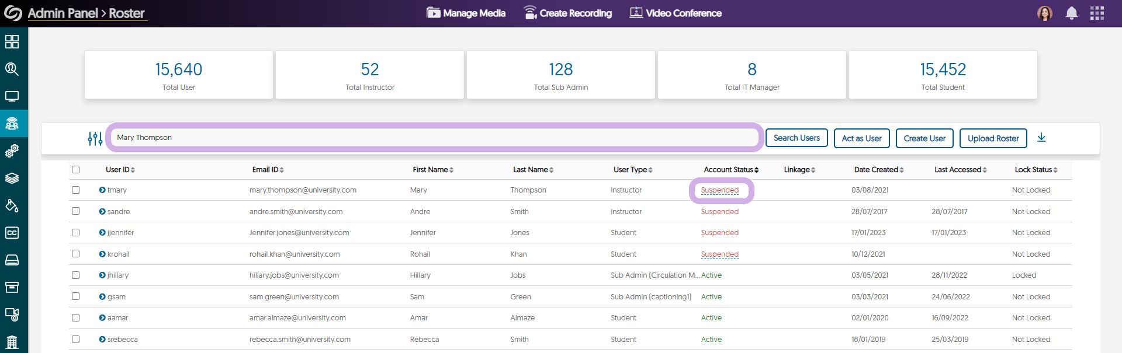Click the closed captions CC sidebar icon
Screen dimensions: 1122x353
coord(12,233)
